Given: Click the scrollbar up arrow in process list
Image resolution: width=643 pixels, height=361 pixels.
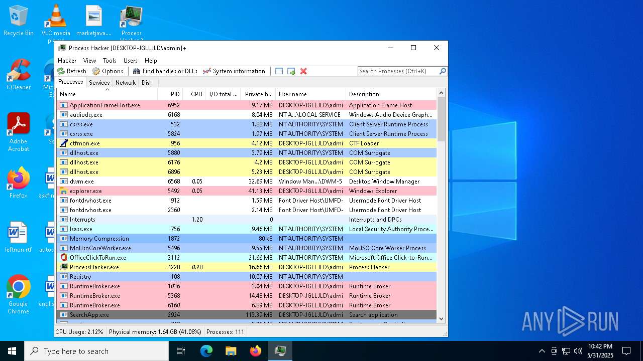Looking at the screenshot, I should point(442,93).
